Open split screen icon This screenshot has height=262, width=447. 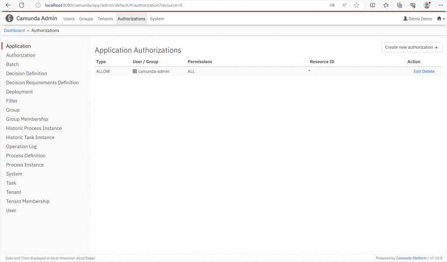tap(372, 5)
